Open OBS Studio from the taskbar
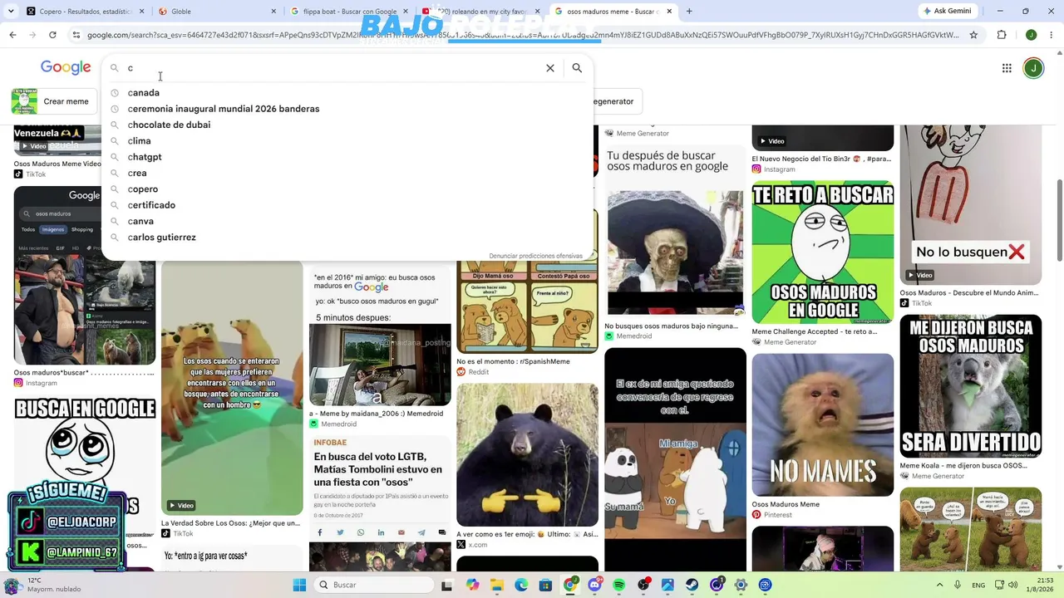 click(644, 585)
